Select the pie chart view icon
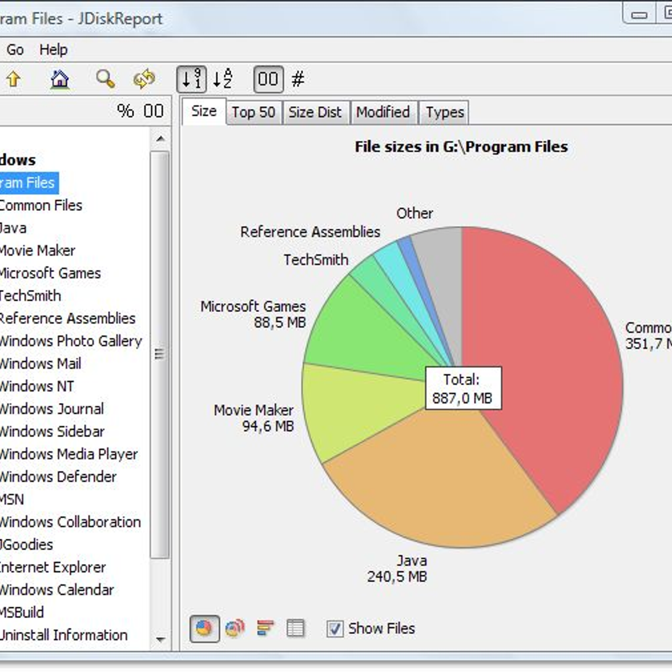 pyautogui.click(x=204, y=628)
